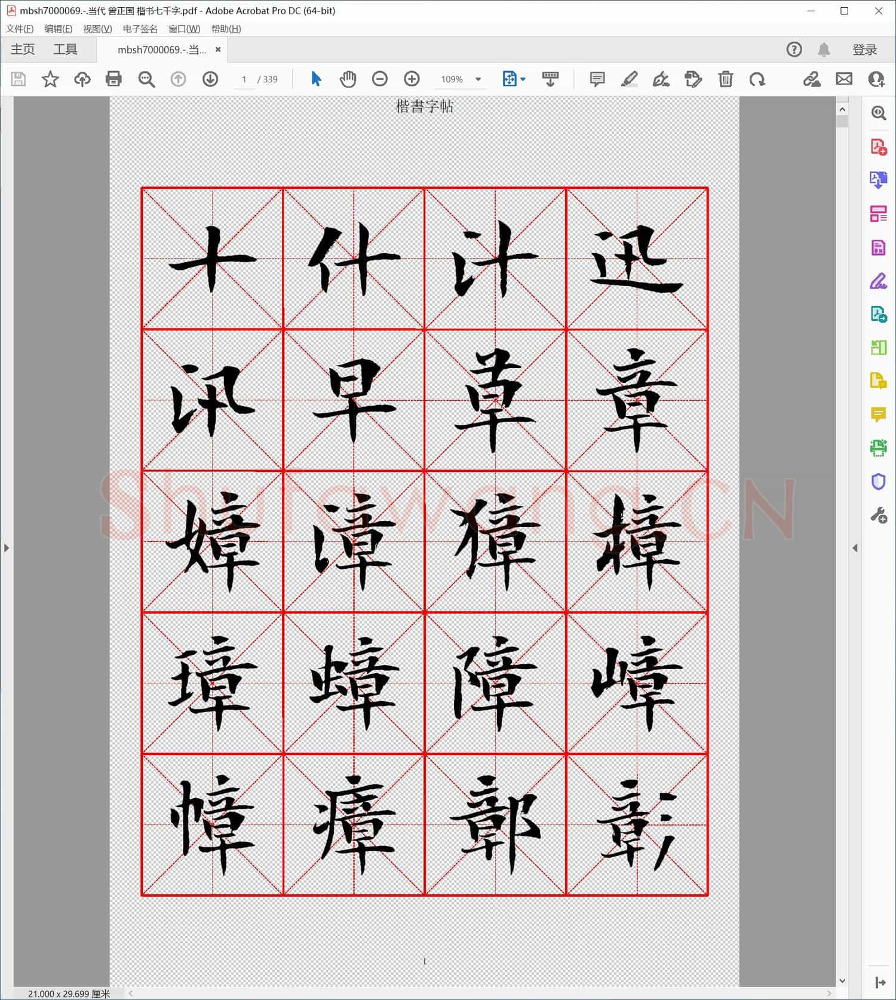Add a comment note icon
The width and height of the screenshot is (896, 1000).
(x=597, y=79)
